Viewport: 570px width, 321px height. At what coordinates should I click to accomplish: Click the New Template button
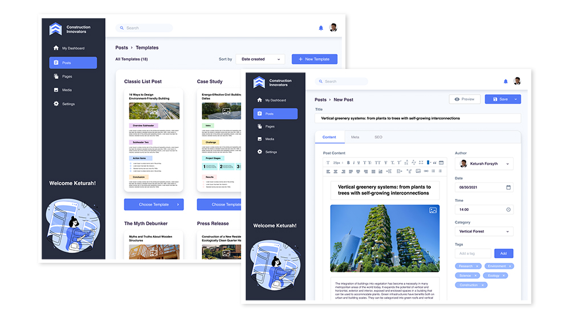point(315,59)
